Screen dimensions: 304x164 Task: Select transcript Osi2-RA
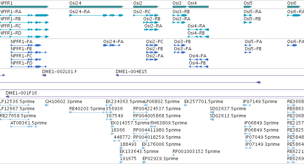click(x=151, y=30)
